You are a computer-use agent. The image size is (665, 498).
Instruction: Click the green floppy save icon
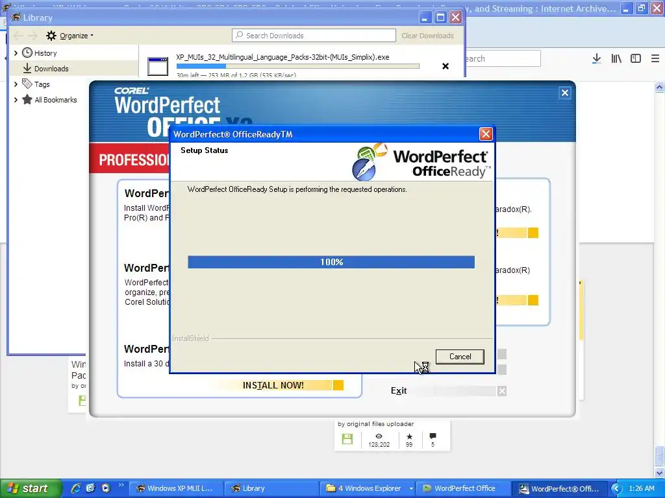click(x=347, y=439)
